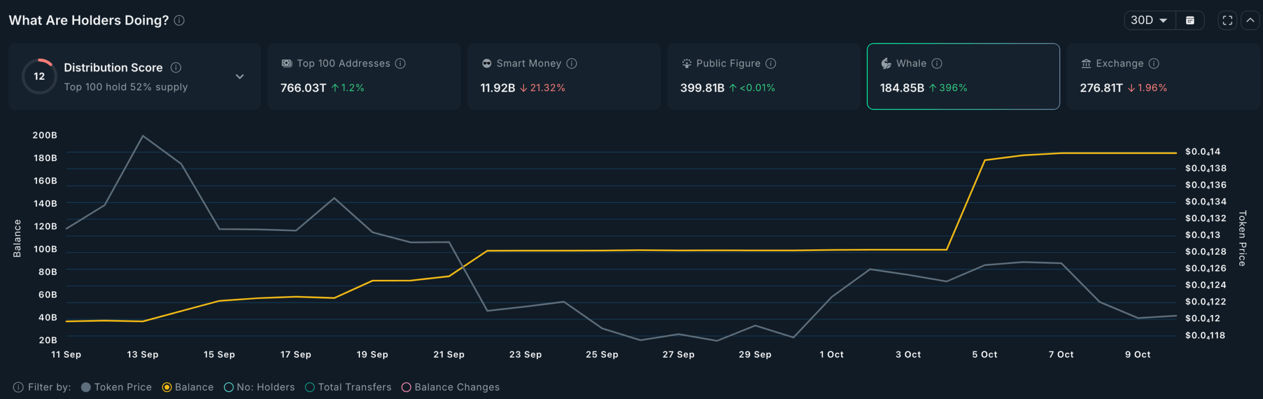
Task: Enable Total Transfers filter
Action: (x=348, y=387)
